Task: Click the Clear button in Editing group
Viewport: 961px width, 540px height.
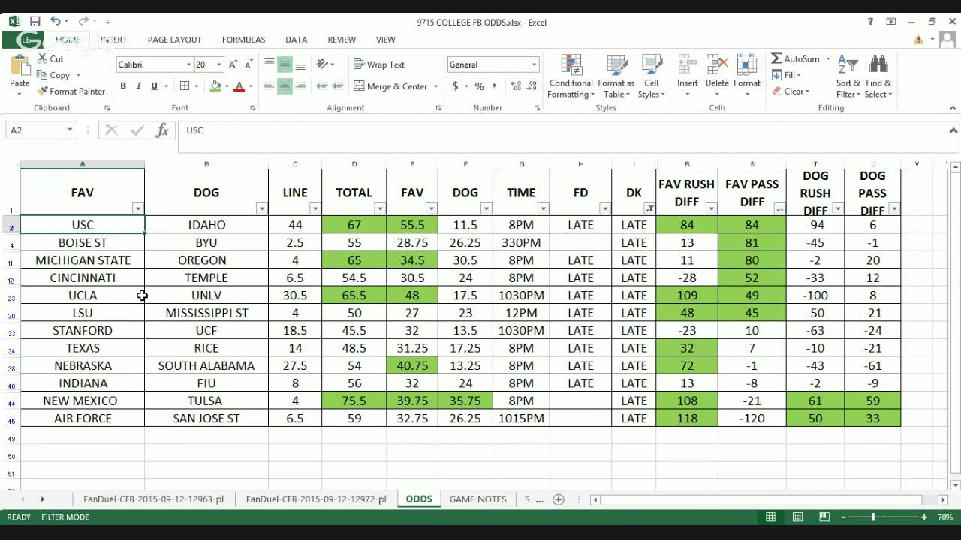Action: [791, 91]
